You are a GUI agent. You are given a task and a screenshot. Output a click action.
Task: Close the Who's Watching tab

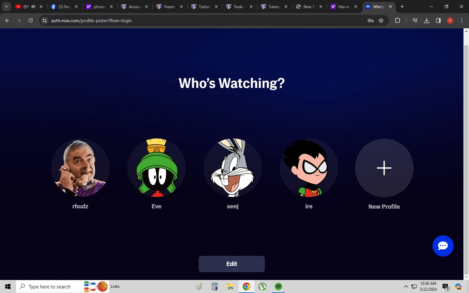[391, 7]
